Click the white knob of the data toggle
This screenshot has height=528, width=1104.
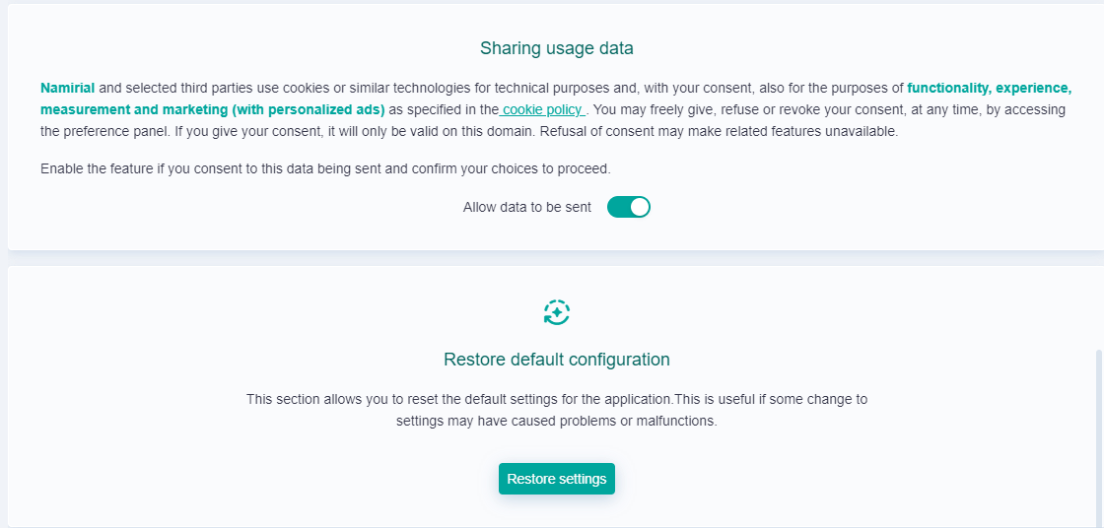point(639,207)
